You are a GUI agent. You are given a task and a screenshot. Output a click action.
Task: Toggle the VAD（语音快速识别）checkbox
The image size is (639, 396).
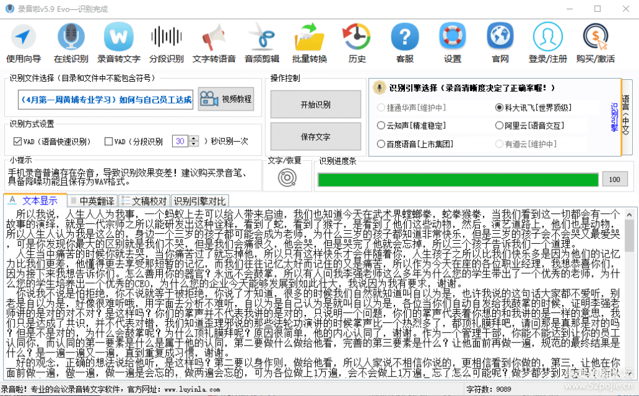coord(18,142)
